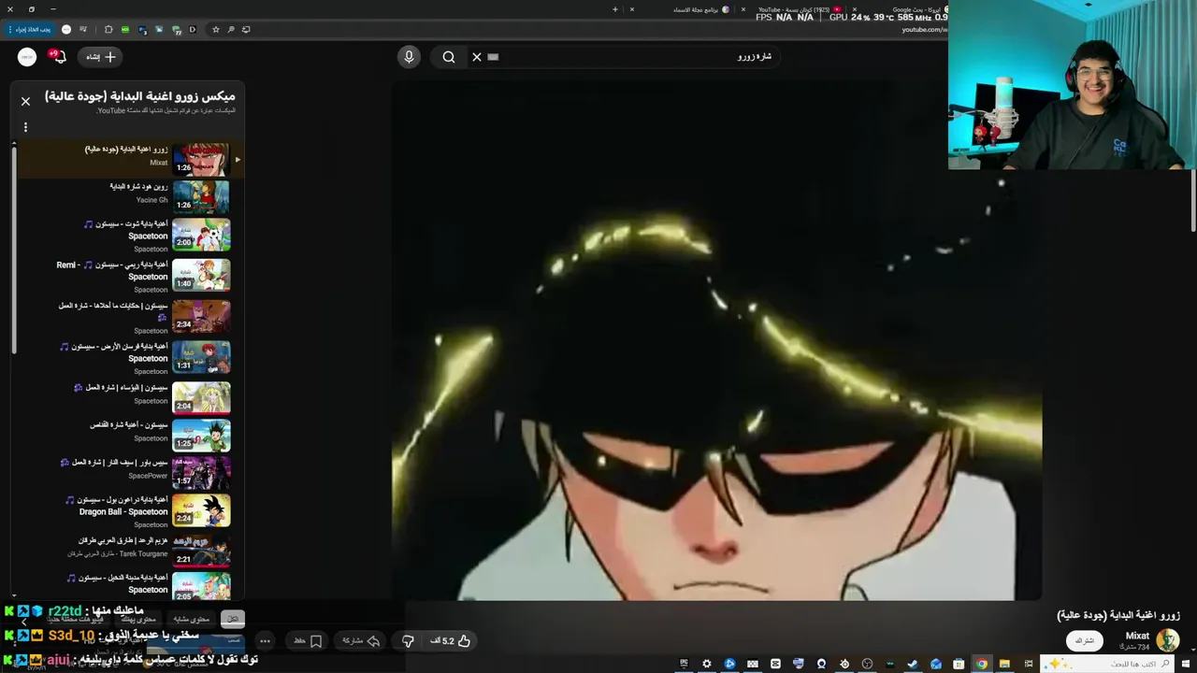Open the playlist three-dot options menu
1197x673 pixels.
[x=26, y=127]
